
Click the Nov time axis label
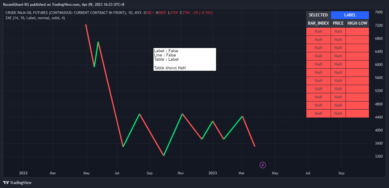(181, 173)
